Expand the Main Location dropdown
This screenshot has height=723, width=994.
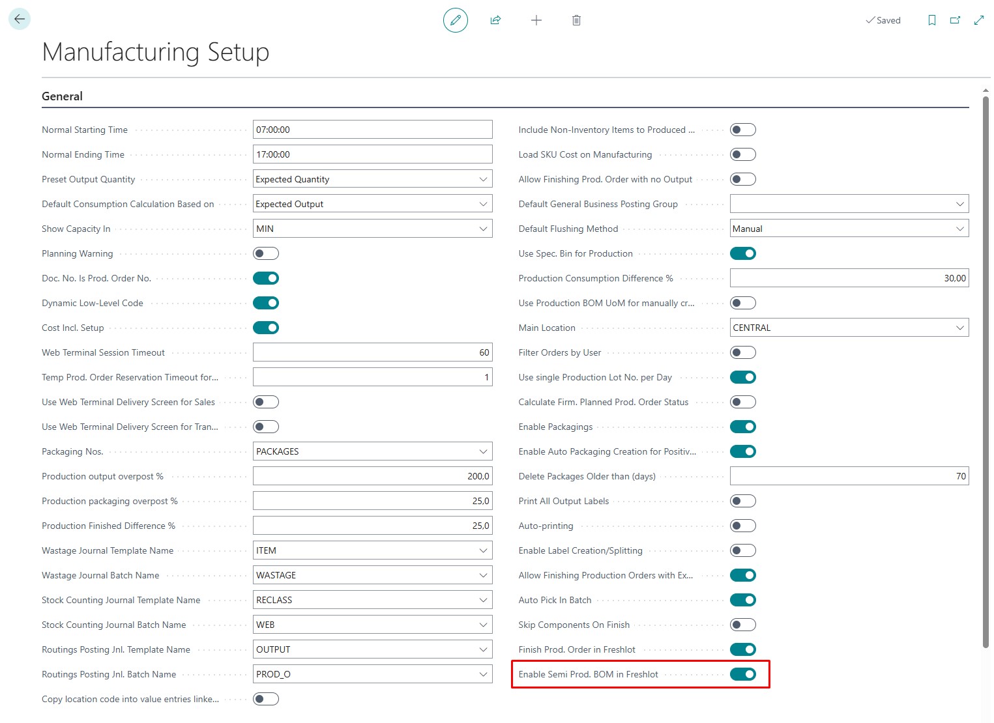pos(849,328)
